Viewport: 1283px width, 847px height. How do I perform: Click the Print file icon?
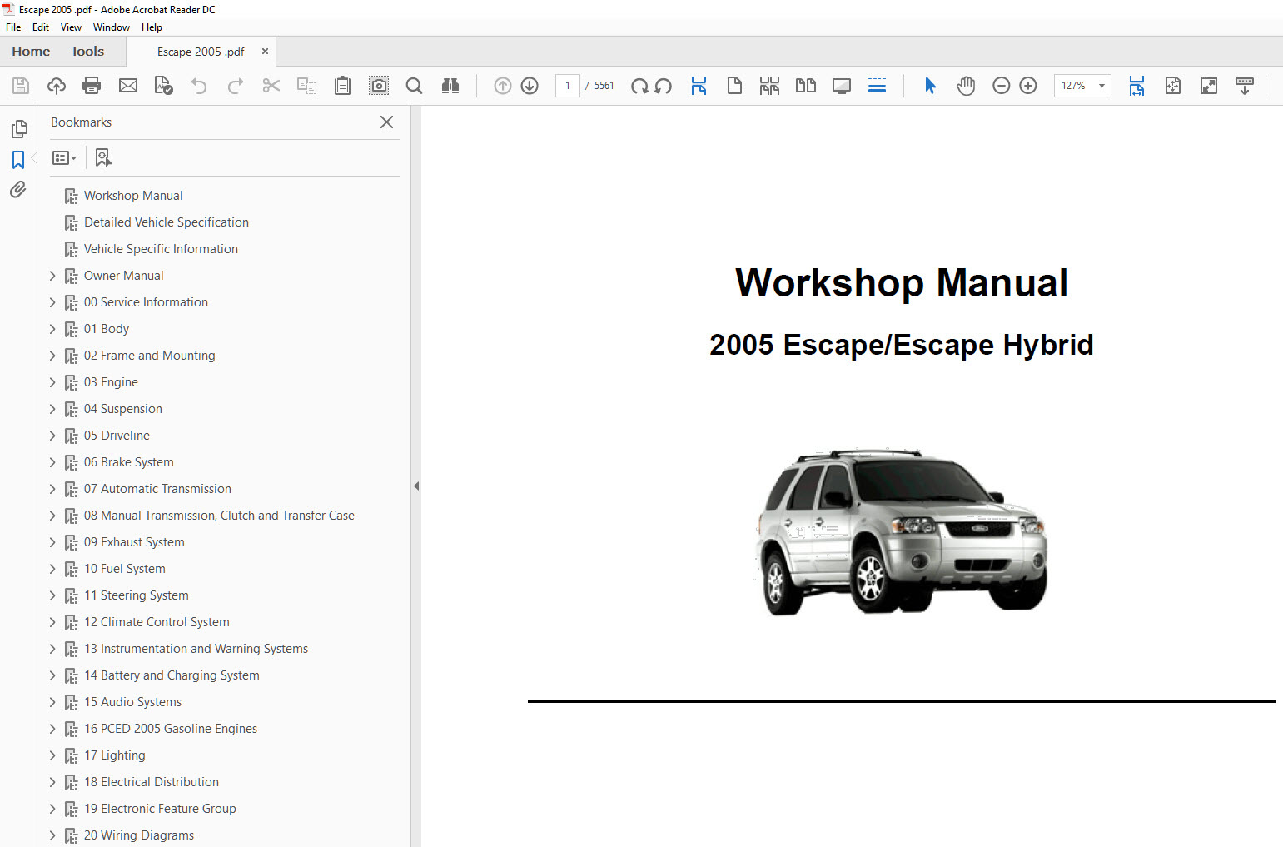pyautogui.click(x=92, y=86)
